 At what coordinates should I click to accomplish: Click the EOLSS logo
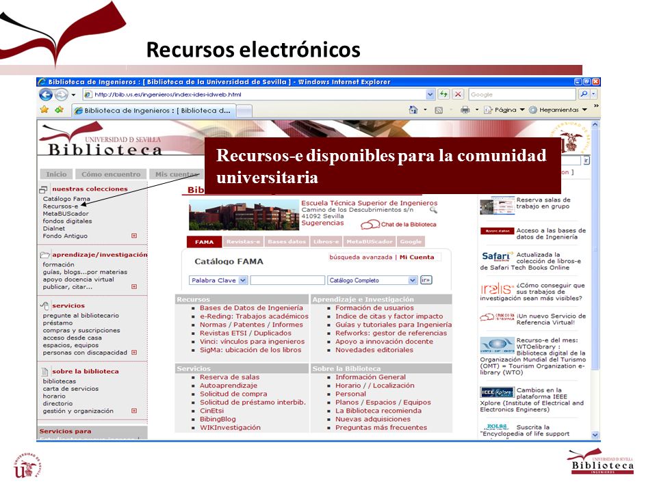pos(496,426)
